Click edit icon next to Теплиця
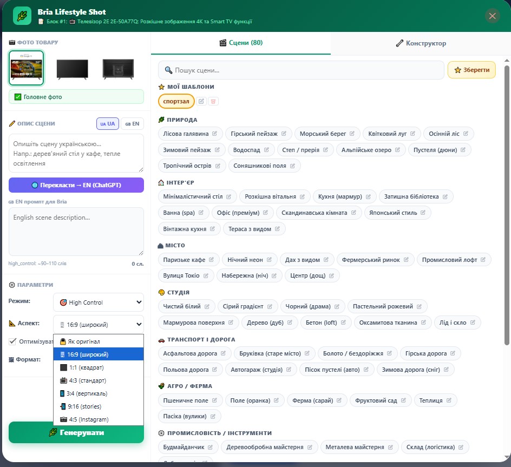511x467 pixels. [x=449, y=400]
